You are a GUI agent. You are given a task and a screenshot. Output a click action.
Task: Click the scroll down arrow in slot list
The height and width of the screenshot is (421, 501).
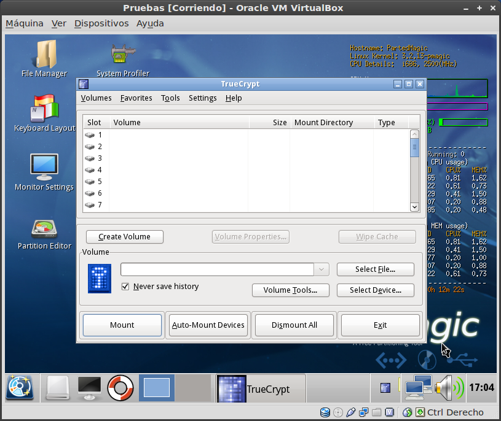(x=414, y=207)
